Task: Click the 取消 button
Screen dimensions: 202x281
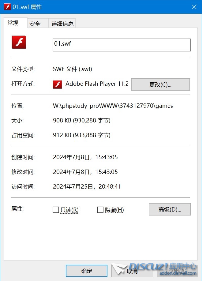Action: [x=132, y=271]
